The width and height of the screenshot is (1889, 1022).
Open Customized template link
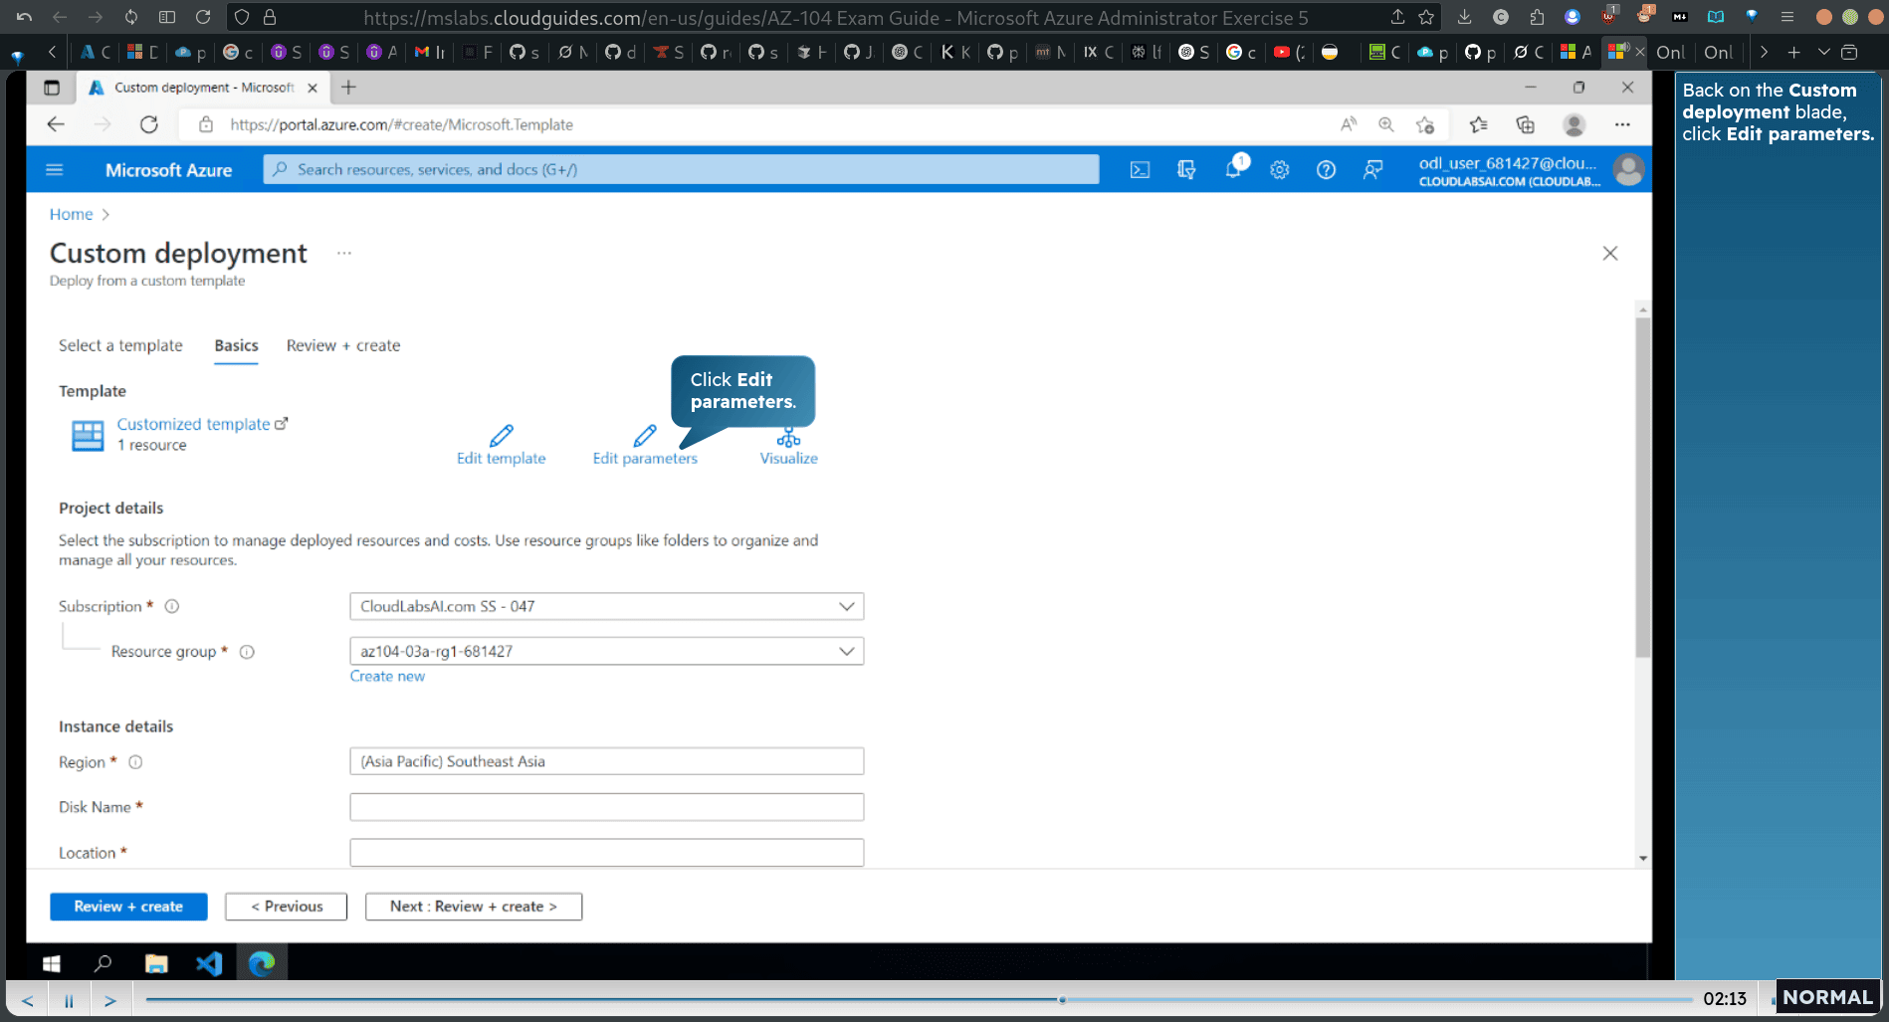coord(202,424)
